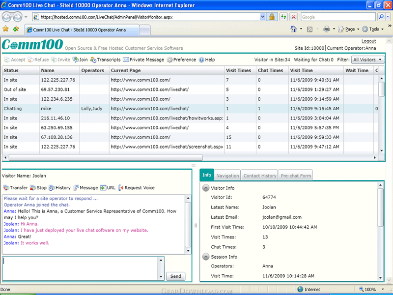Click the security lock icon
This screenshot has height=295, width=393.
(x=272, y=17)
